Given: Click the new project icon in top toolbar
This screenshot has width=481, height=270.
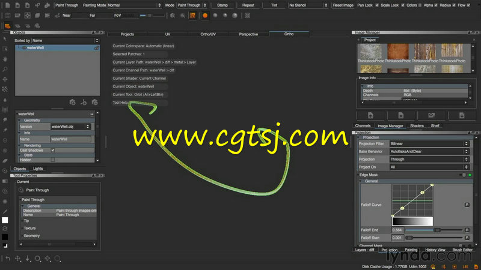Looking at the screenshot, I should point(7,5).
